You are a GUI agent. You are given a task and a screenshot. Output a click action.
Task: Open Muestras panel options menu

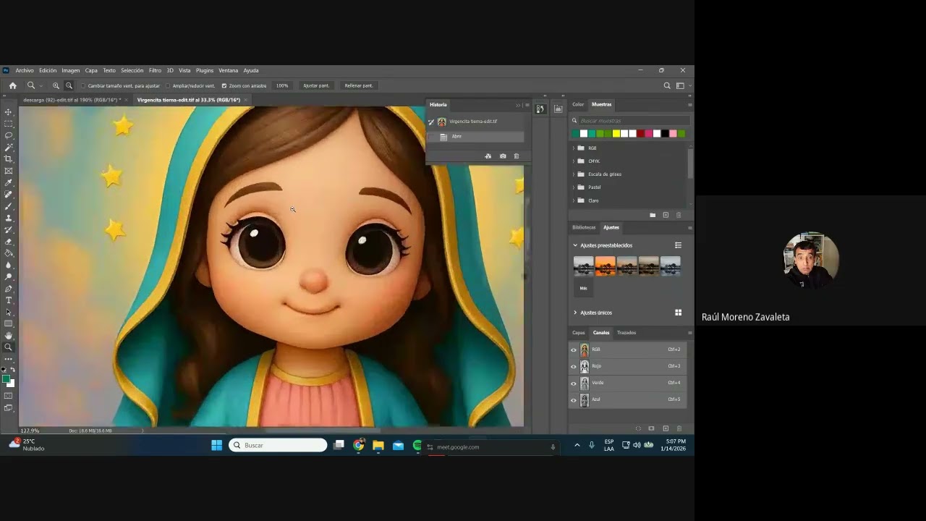(689, 105)
